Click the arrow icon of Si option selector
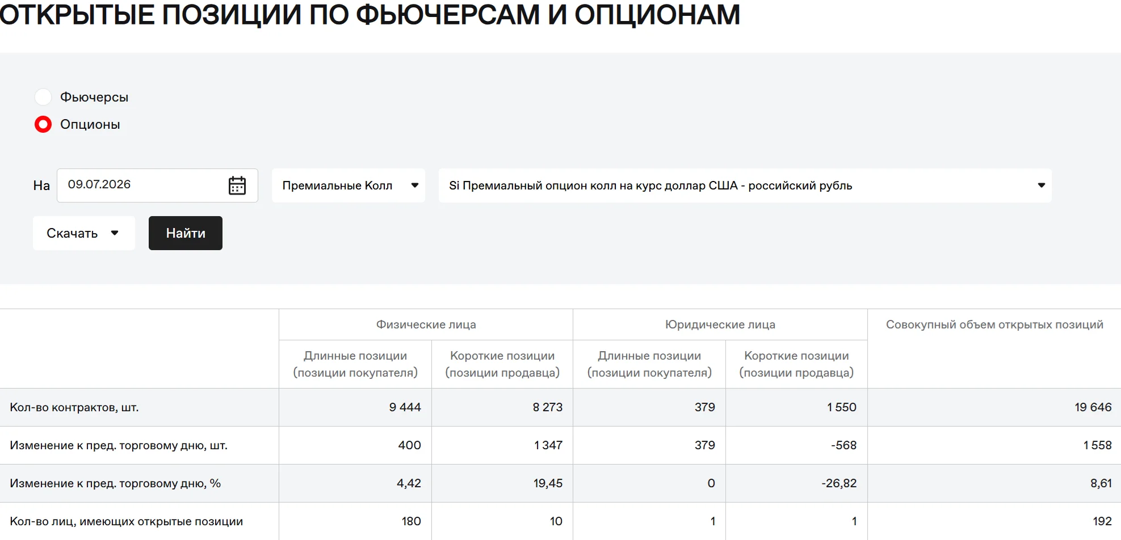 click(1042, 185)
